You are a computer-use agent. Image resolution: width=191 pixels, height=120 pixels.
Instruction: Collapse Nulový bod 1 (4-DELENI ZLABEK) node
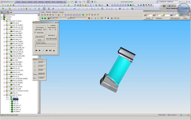coord(4,79)
